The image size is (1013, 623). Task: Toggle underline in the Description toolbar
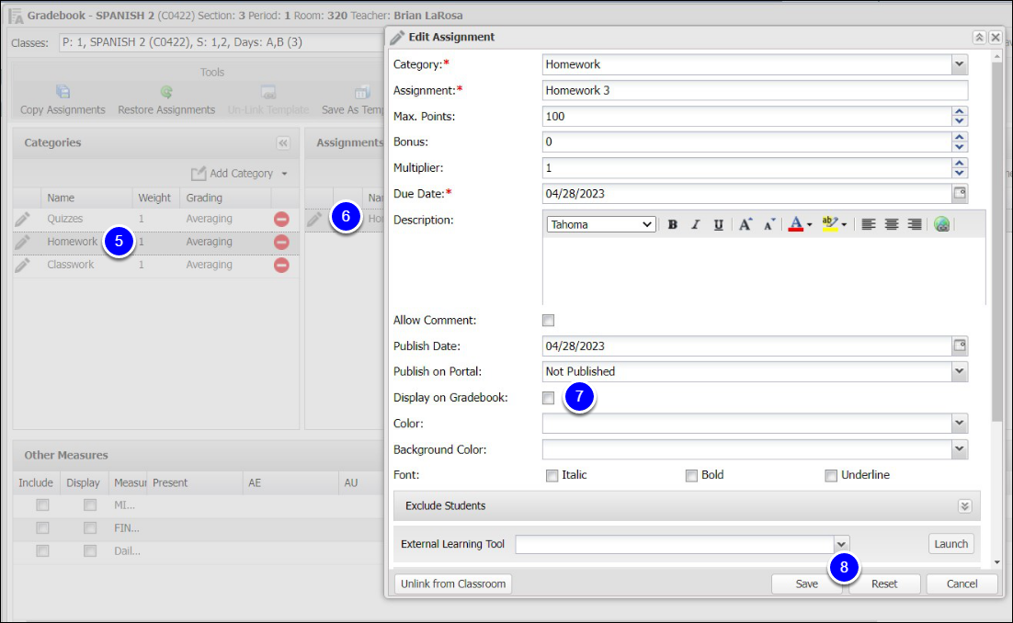[x=718, y=224]
